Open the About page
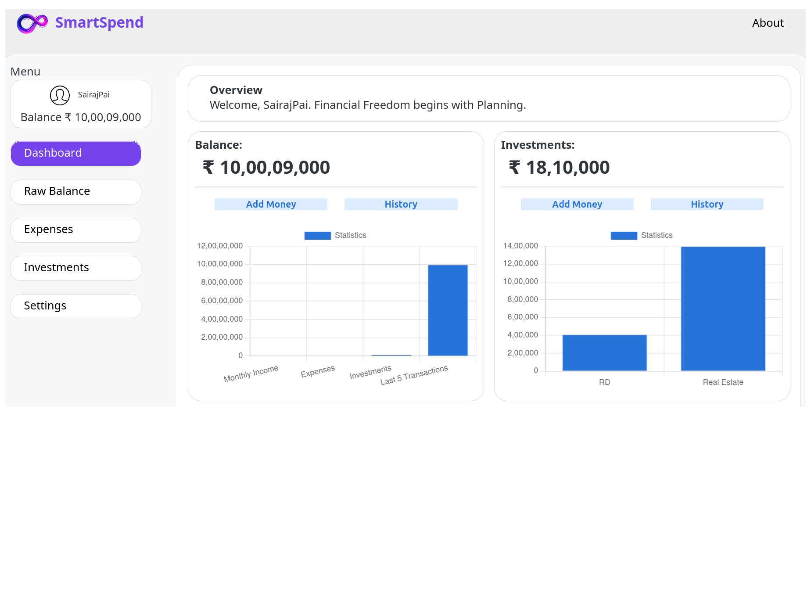 pyautogui.click(x=768, y=23)
